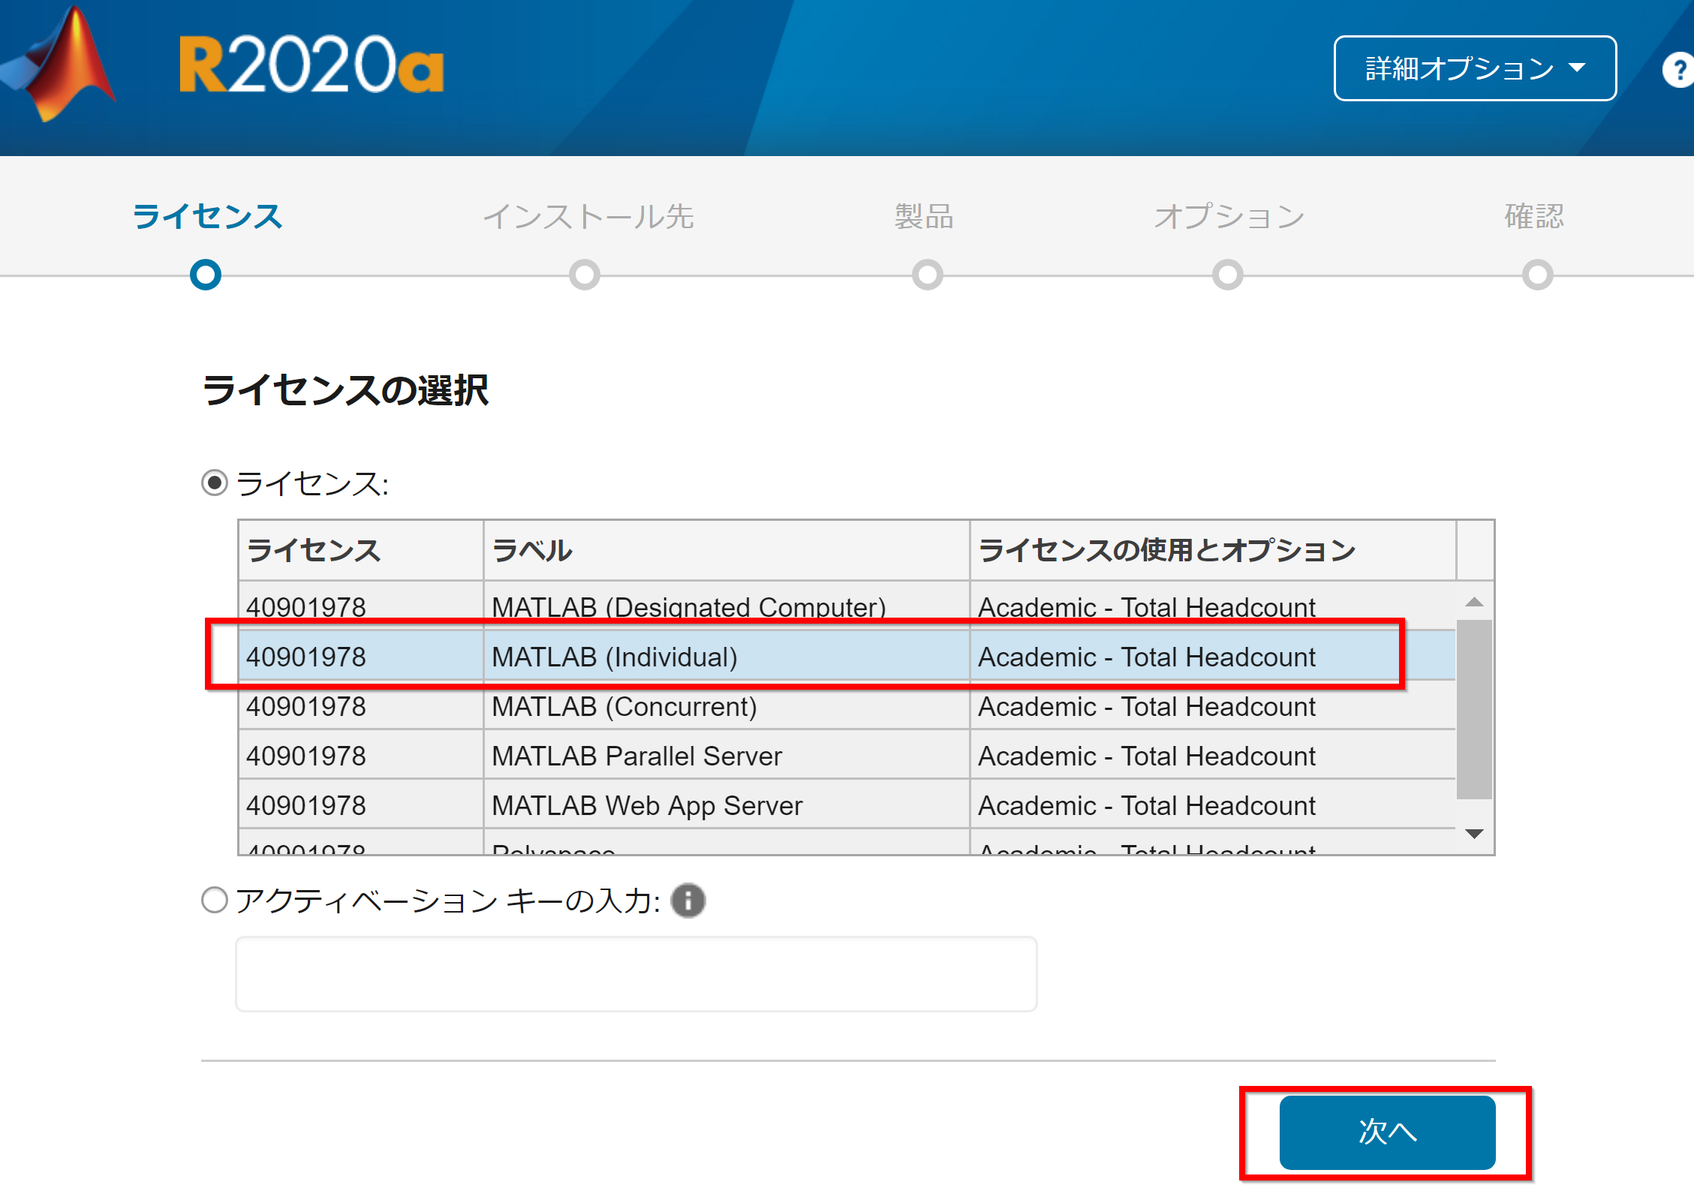This screenshot has height=1197, width=1694.
Task: Select the MATLAB Parallel Server row
Action: pyautogui.click(x=847, y=755)
